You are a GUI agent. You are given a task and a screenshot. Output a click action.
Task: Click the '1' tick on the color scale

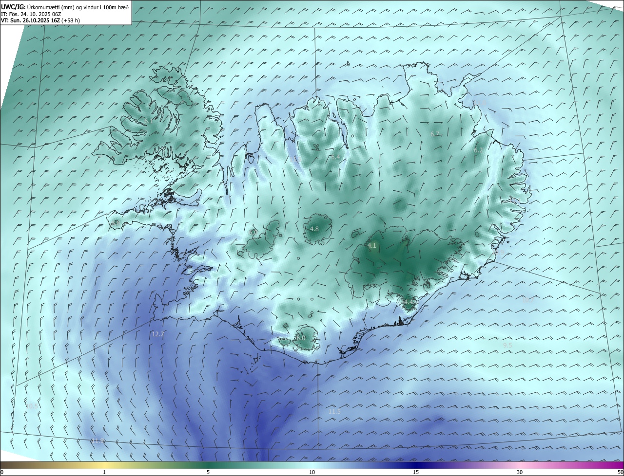click(x=104, y=472)
